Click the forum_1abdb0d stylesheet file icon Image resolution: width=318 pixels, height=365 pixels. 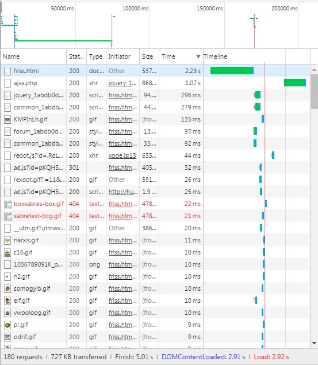point(7,131)
